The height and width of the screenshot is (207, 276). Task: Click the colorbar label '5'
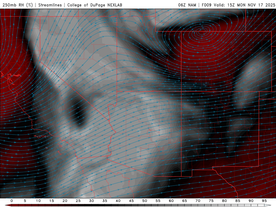click(25, 201)
